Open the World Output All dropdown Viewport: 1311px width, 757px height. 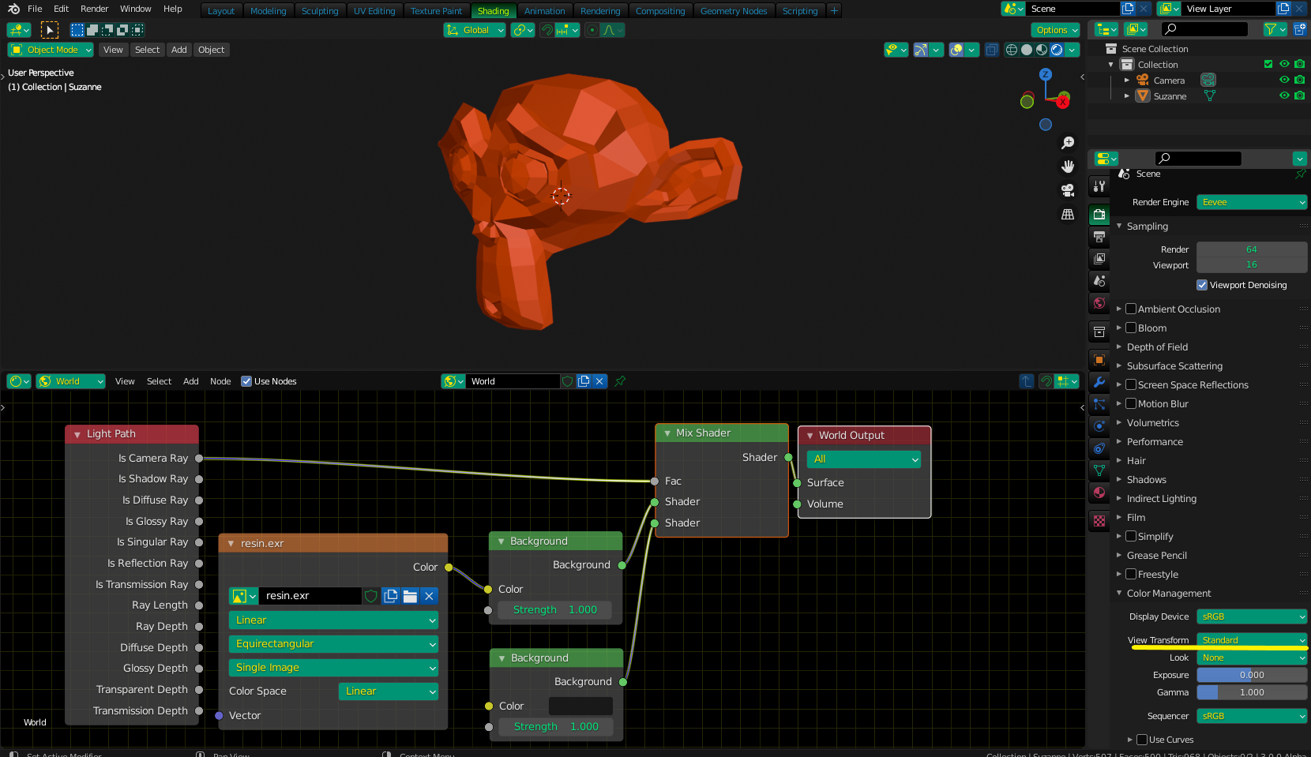tap(863, 459)
